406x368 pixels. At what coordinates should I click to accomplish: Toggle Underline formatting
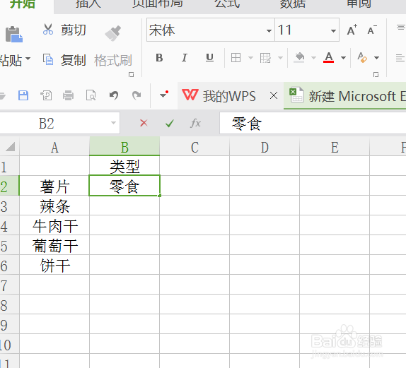pyautogui.click(x=209, y=58)
